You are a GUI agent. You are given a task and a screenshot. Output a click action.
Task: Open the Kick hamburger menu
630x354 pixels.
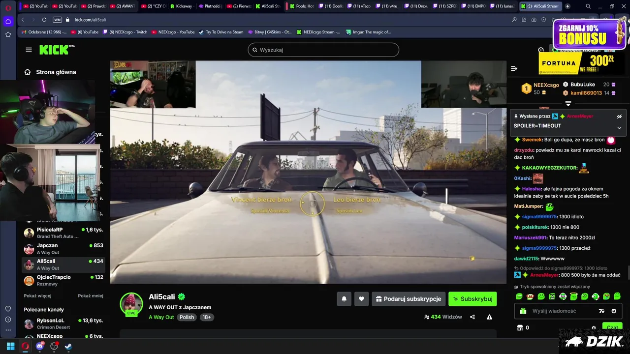[29, 50]
